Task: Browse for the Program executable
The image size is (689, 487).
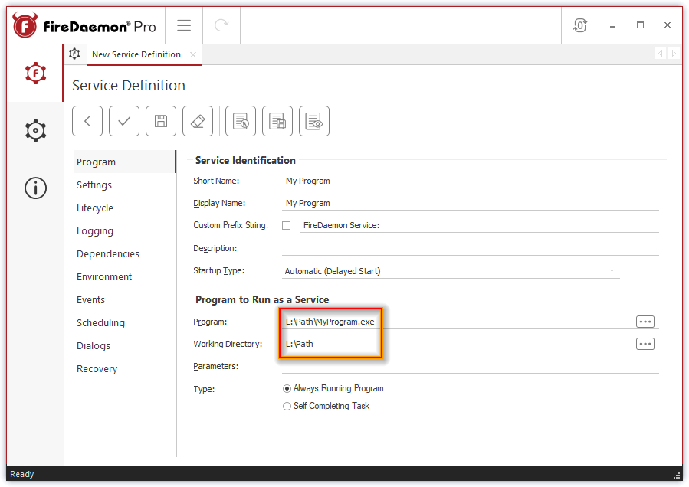Action: [645, 321]
